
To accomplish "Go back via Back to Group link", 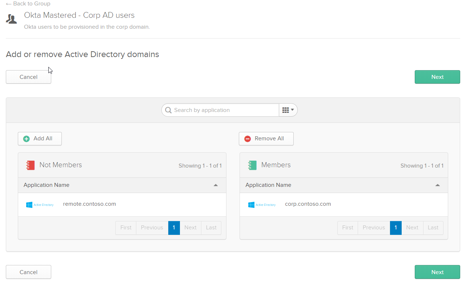I will (28, 4).
